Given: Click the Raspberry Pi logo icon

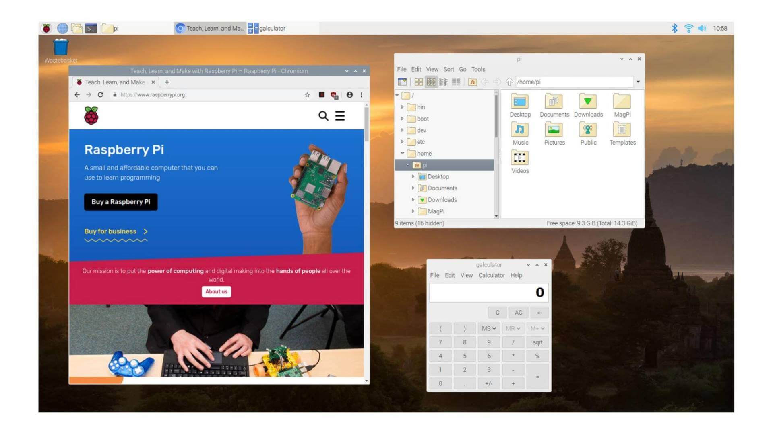Looking at the screenshot, I should tap(47, 28).
